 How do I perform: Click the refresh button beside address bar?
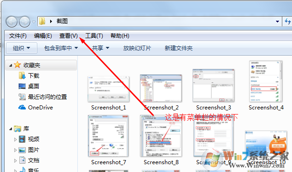point(288,21)
